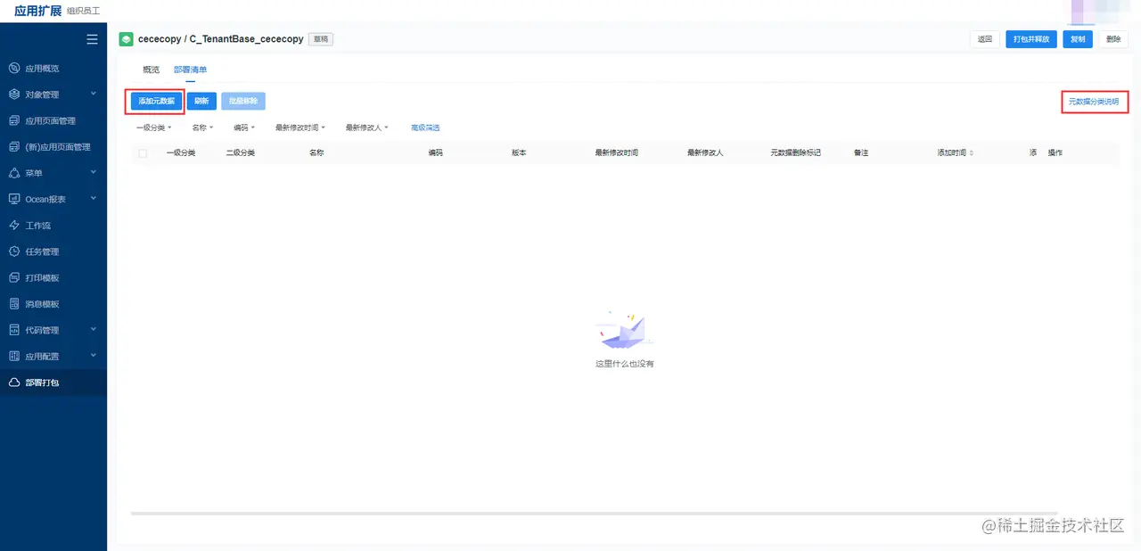This screenshot has width=1141, height=551.
Task: Click the 任务管理 clock icon
Action: [x=14, y=251]
